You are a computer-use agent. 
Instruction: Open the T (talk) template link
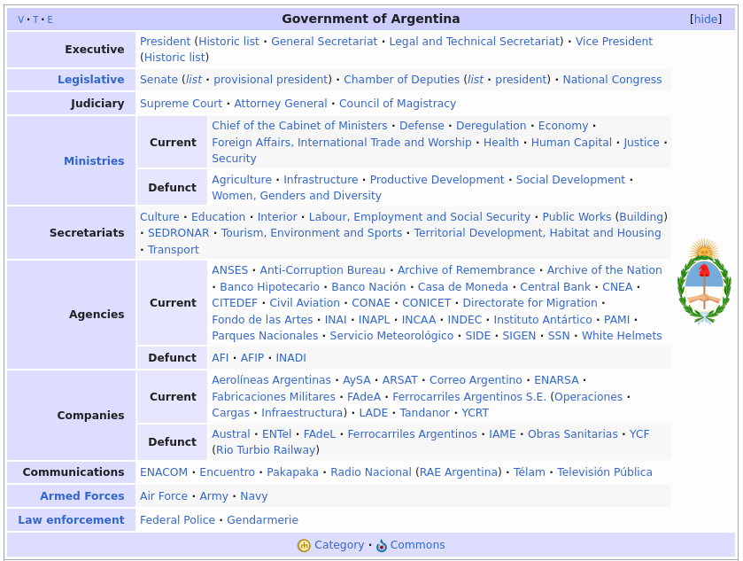click(35, 19)
